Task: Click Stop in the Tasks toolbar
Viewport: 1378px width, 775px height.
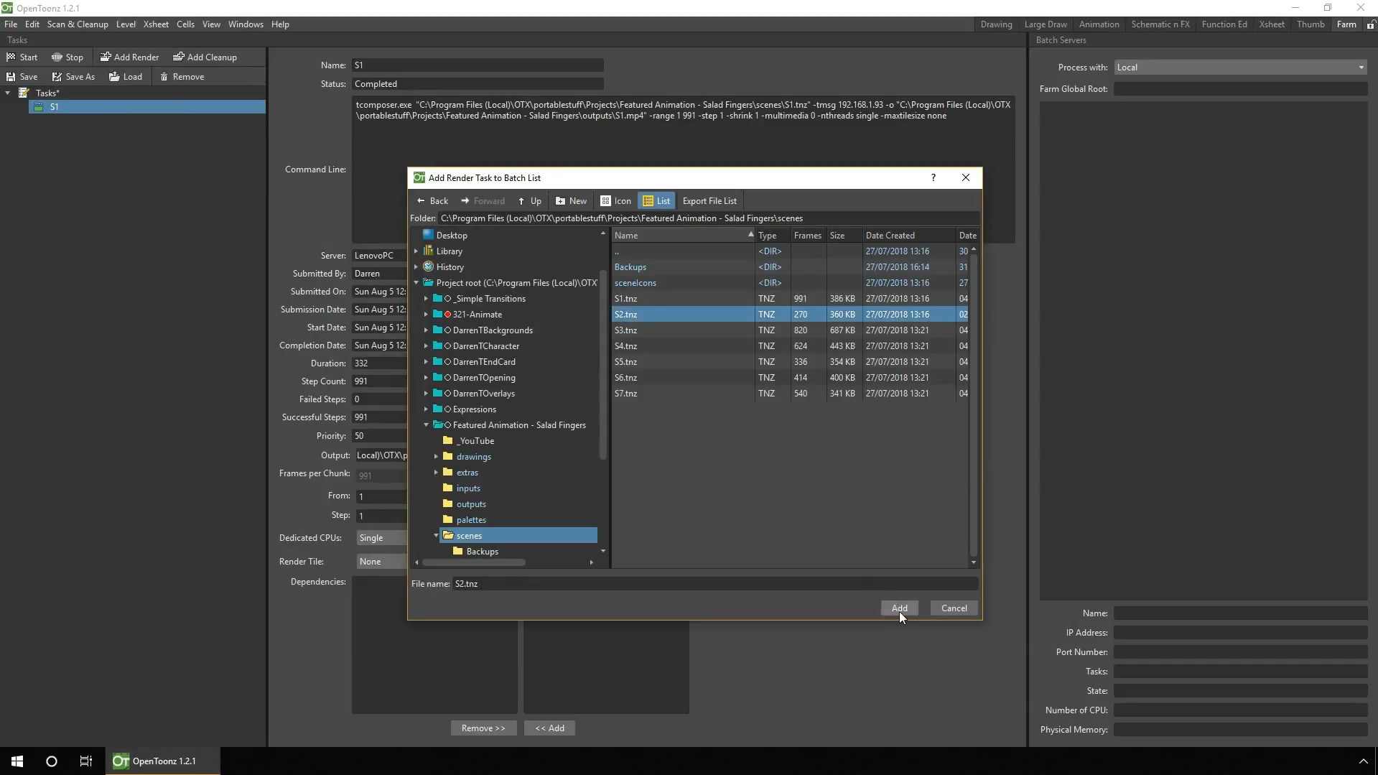Action: (67, 57)
